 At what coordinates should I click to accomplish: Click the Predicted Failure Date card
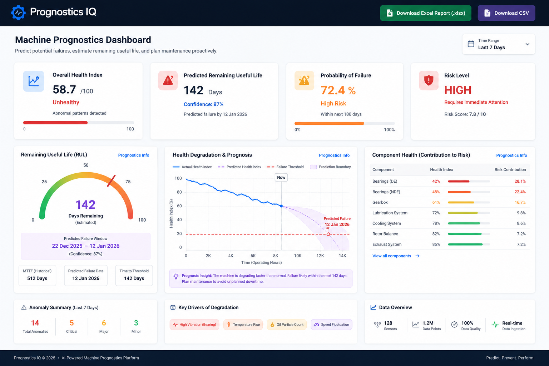86,275
